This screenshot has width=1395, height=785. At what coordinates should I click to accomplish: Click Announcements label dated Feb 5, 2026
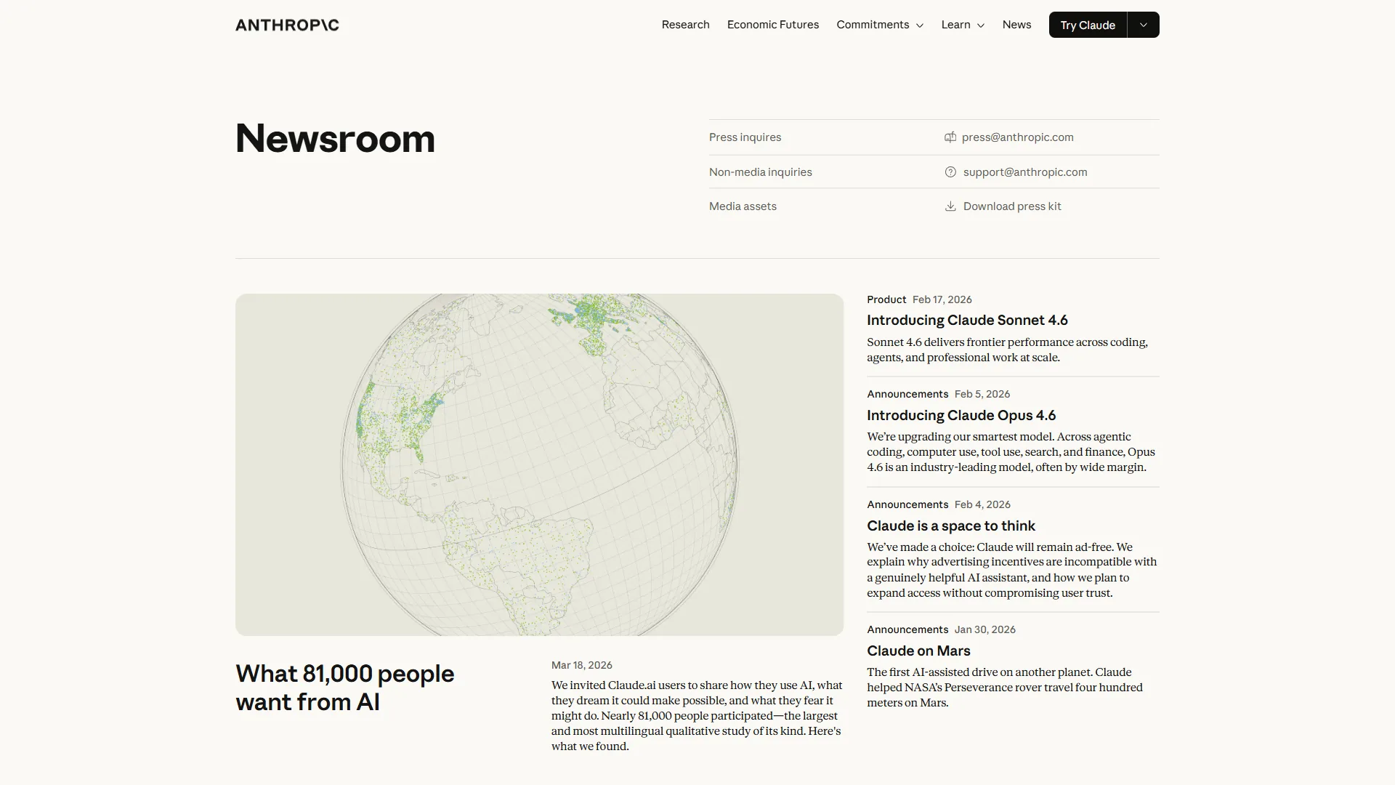coord(907,394)
